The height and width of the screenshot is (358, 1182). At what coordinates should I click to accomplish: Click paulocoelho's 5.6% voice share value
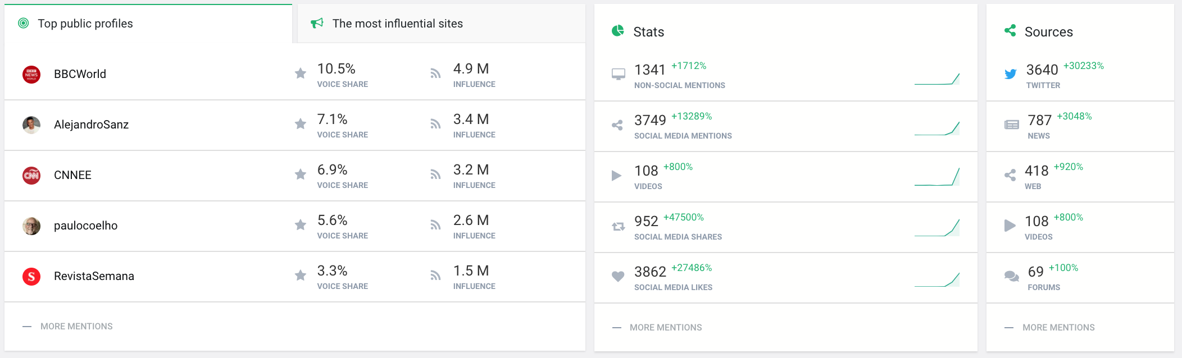click(x=333, y=220)
